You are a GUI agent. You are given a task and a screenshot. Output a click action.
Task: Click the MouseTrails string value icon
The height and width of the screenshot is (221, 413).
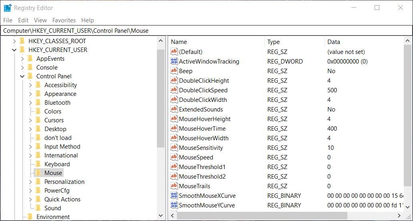pyautogui.click(x=174, y=186)
